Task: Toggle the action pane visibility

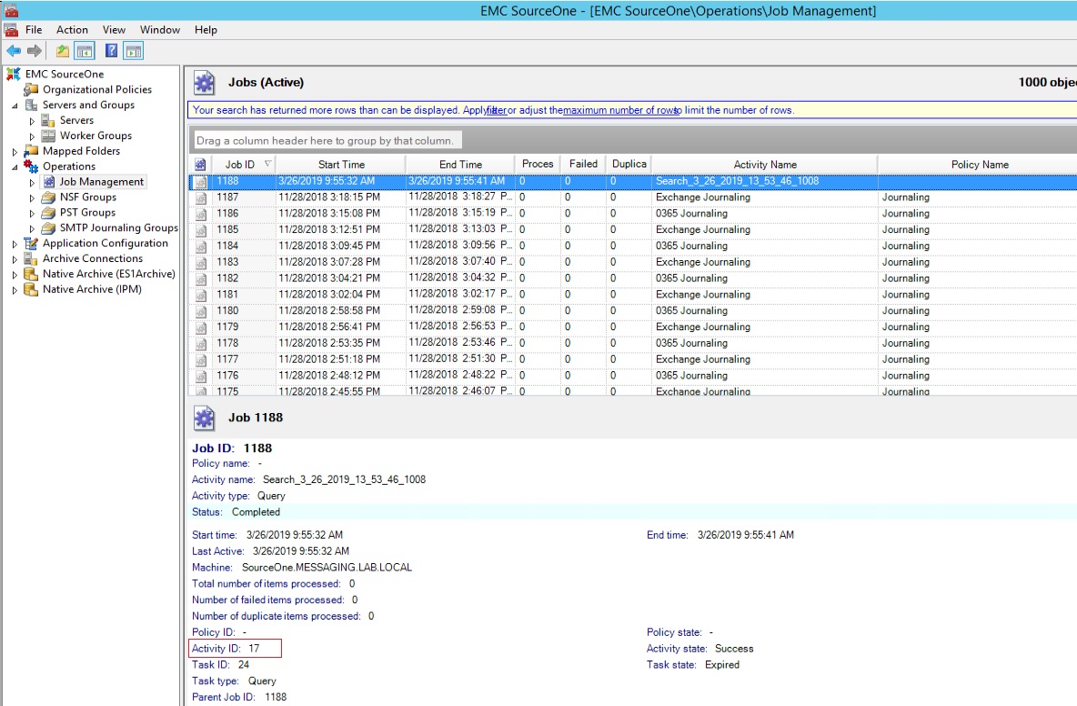Action: [x=134, y=51]
